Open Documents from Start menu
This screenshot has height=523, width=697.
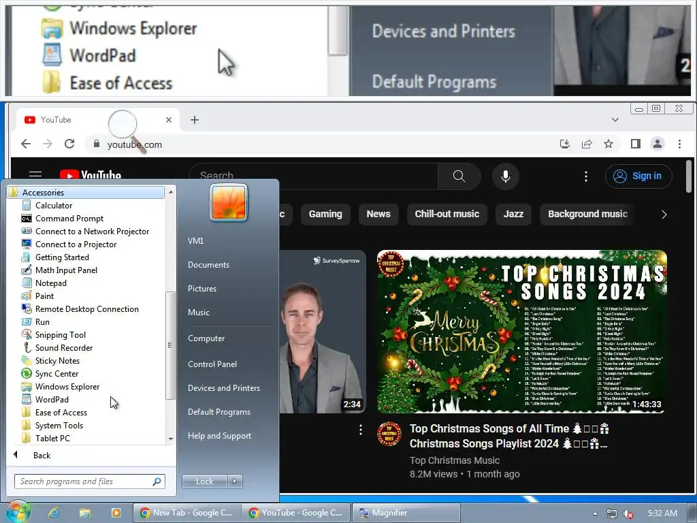(208, 265)
